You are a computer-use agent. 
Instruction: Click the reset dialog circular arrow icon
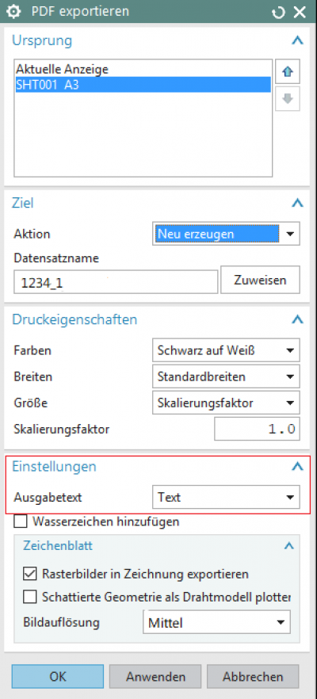[x=279, y=12]
